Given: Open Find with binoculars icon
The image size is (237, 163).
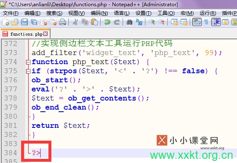Looking at the screenshot, I should [130, 22].
